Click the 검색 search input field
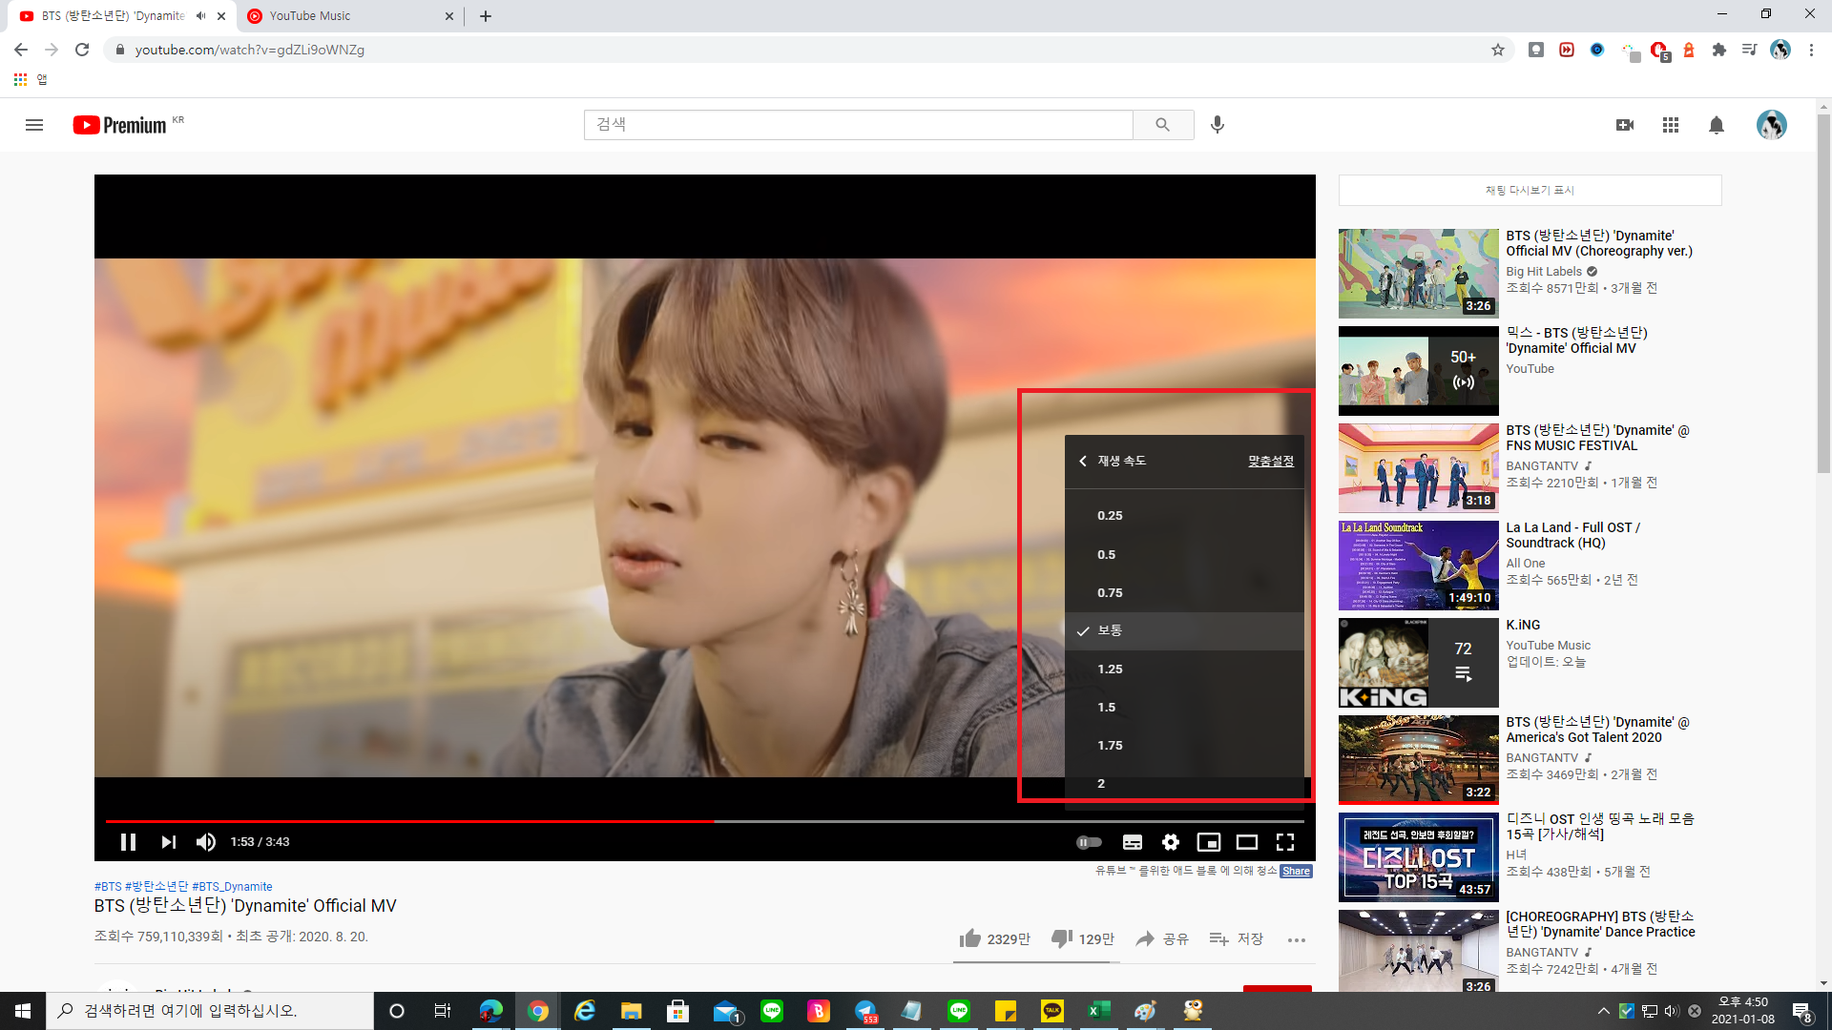Screen dimensions: 1832x1030 [857, 125]
